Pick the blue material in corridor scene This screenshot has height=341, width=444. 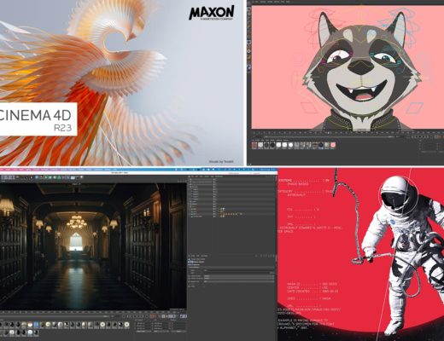click(x=36, y=325)
